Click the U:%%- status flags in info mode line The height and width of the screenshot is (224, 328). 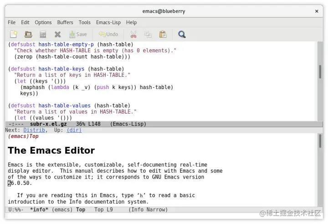pyautogui.click(x=16, y=209)
